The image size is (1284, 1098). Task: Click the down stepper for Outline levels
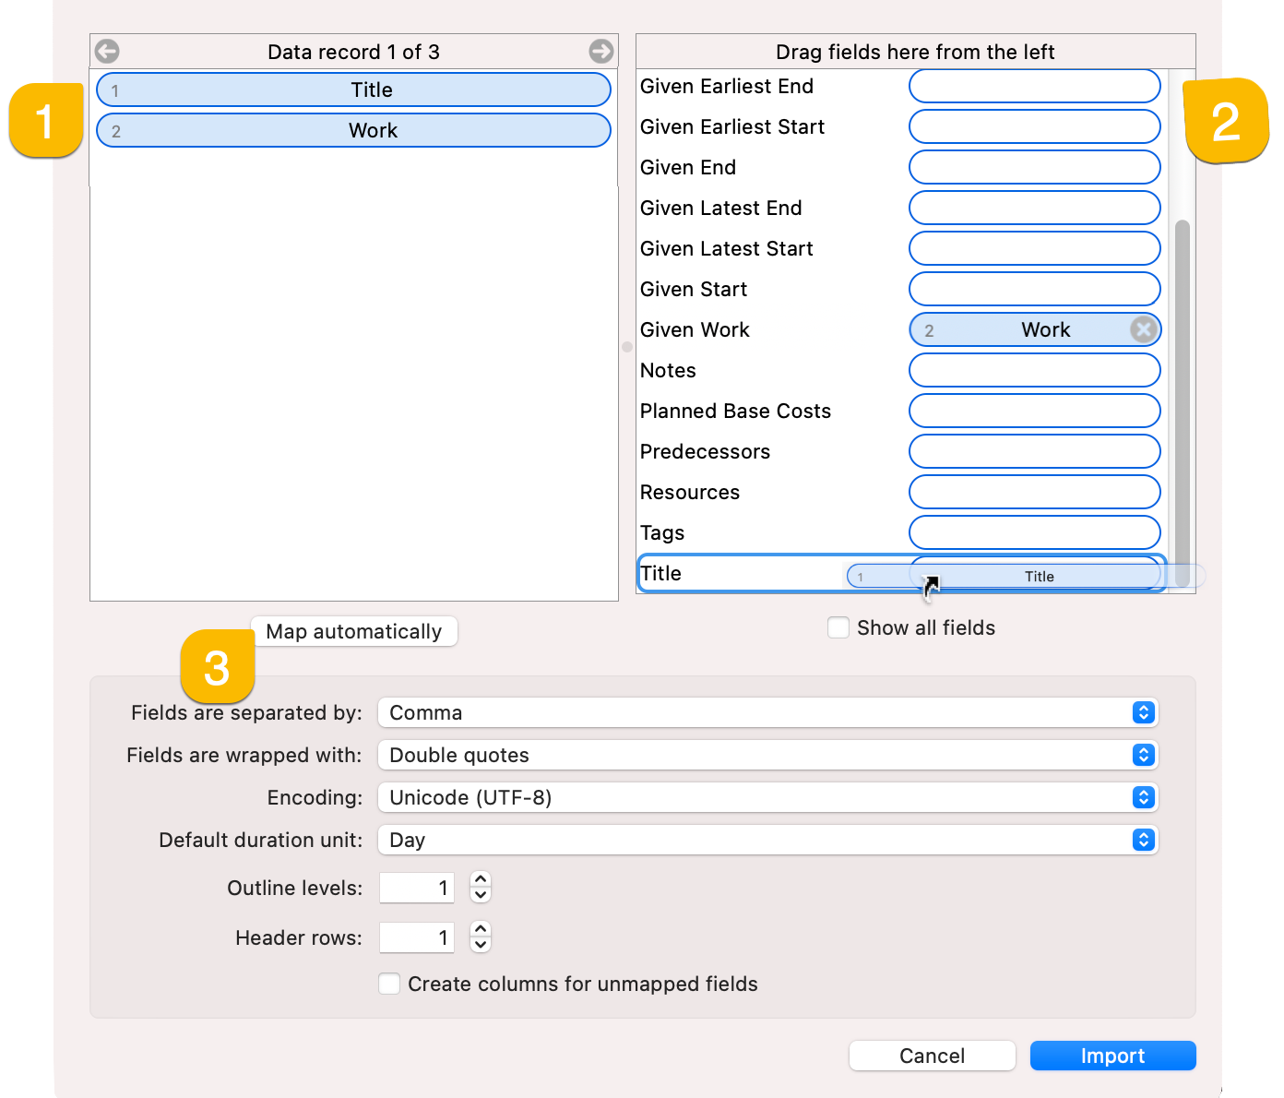481,894
